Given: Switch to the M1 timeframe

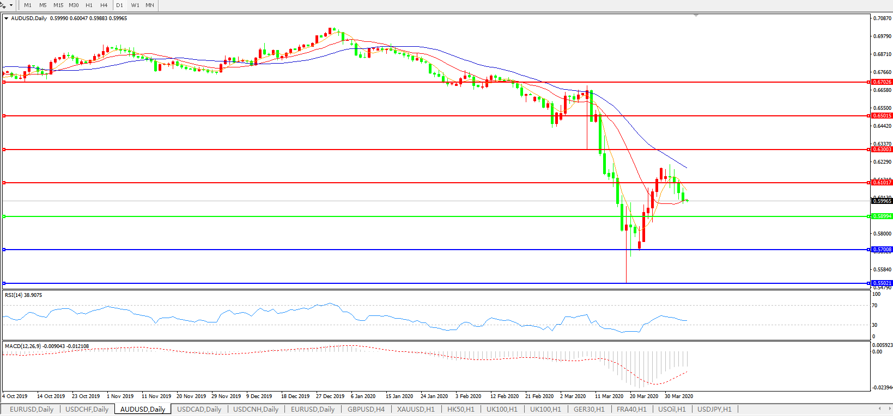Looking at the screenshot, I should [x=28, y=5].
